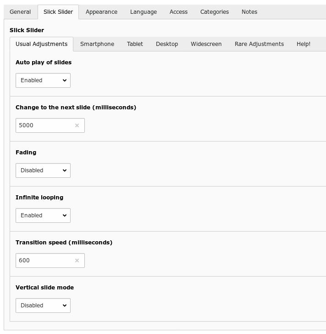Clear the 5000 milliseconds value
The image size is (326, 334).
tap(77, 125)
